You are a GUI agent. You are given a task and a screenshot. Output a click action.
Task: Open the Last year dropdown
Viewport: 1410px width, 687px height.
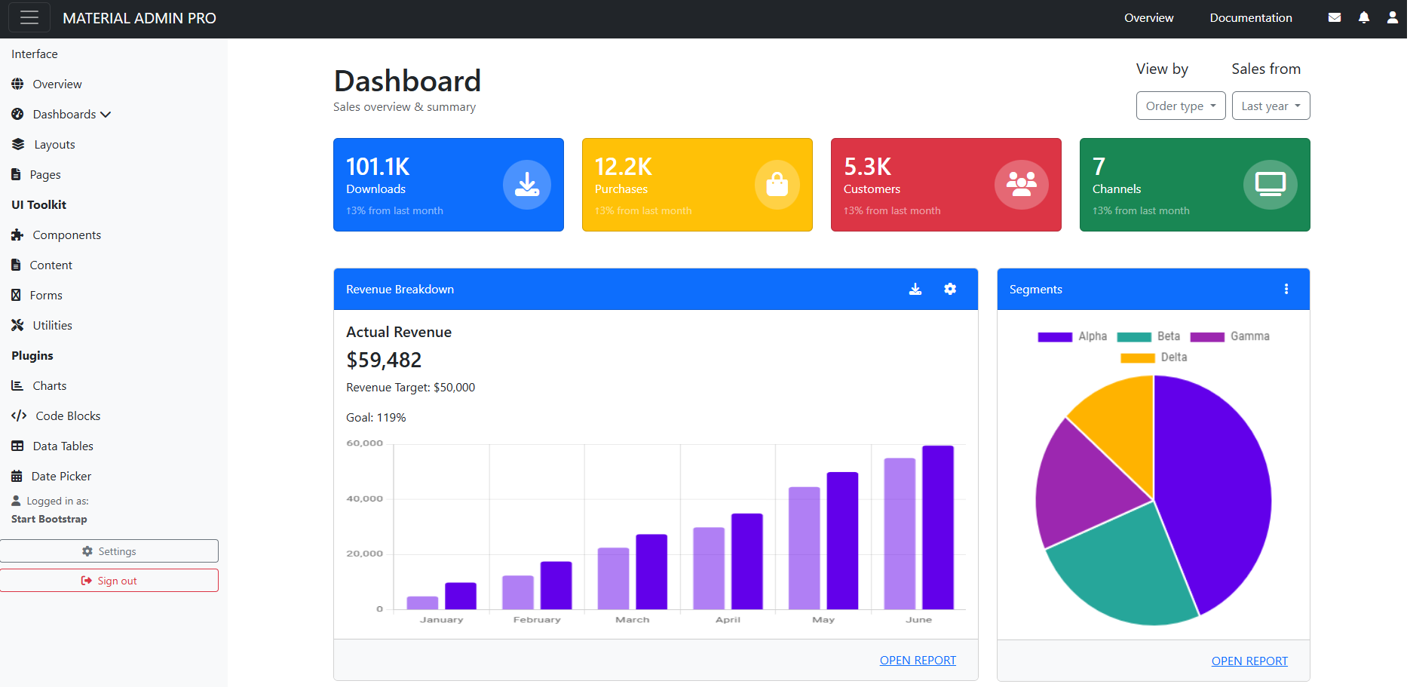1271,106
